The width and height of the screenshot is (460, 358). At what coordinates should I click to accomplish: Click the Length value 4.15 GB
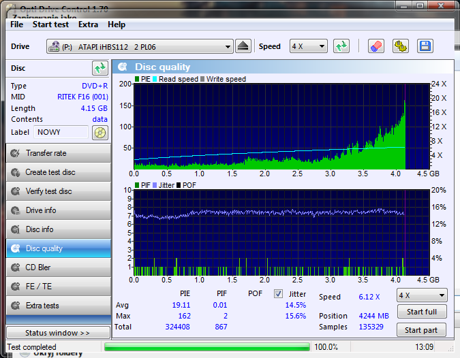click(94, 108)
